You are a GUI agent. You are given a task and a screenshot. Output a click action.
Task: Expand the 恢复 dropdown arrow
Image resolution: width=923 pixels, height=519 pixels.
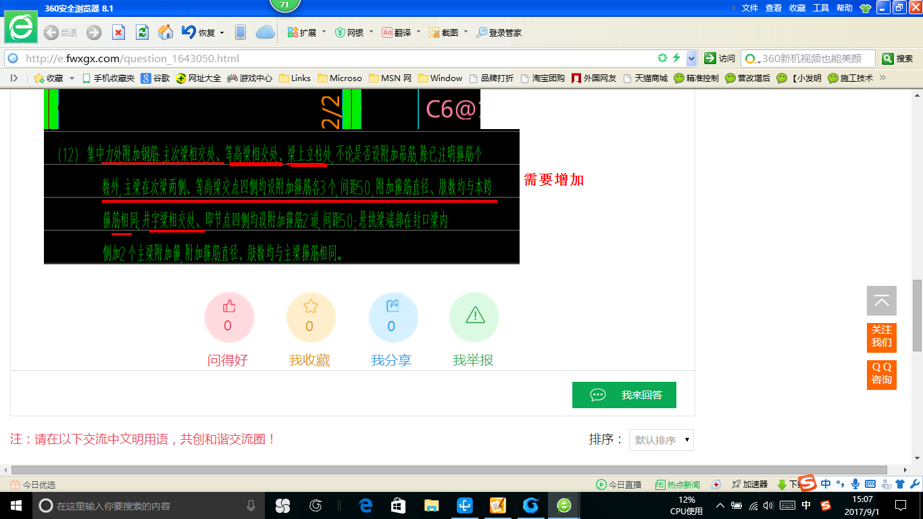pyautogui.click(x=221, y=32)
